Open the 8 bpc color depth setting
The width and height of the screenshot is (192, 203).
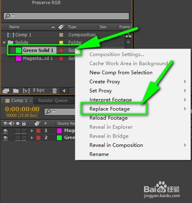[x=39, y=90]
